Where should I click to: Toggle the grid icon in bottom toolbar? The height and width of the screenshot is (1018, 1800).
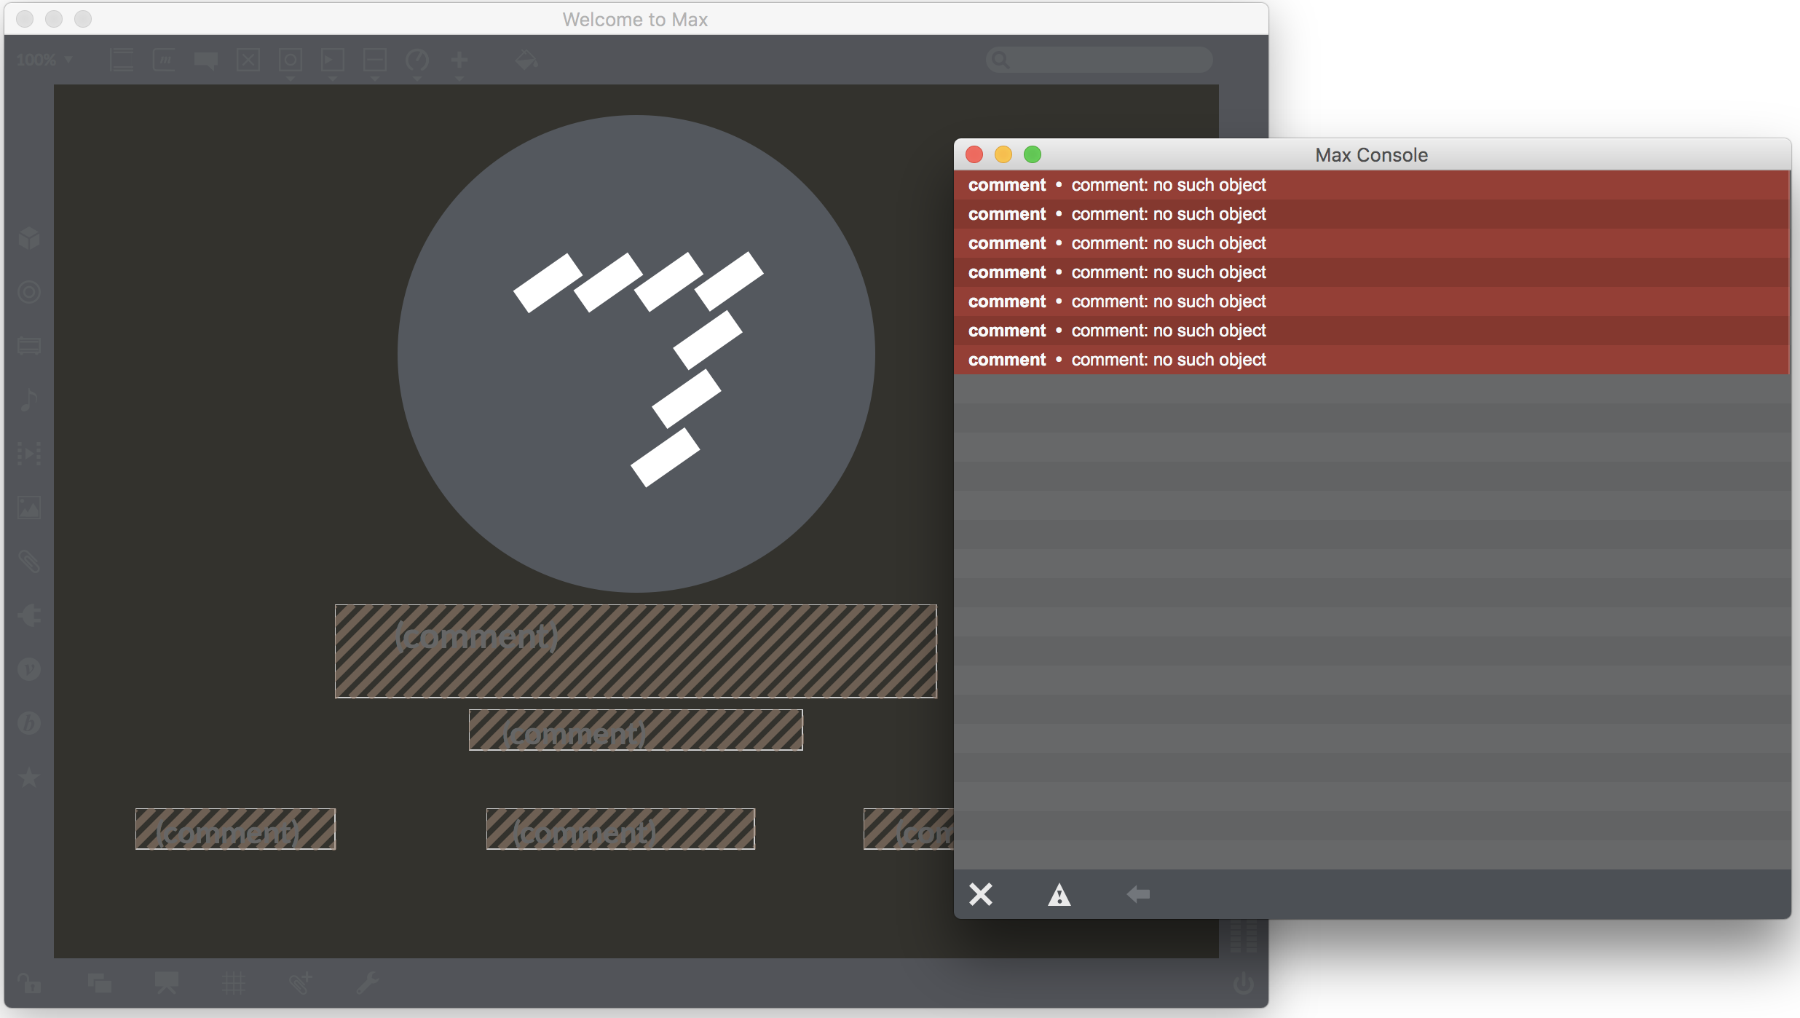(x=233, y=984)
